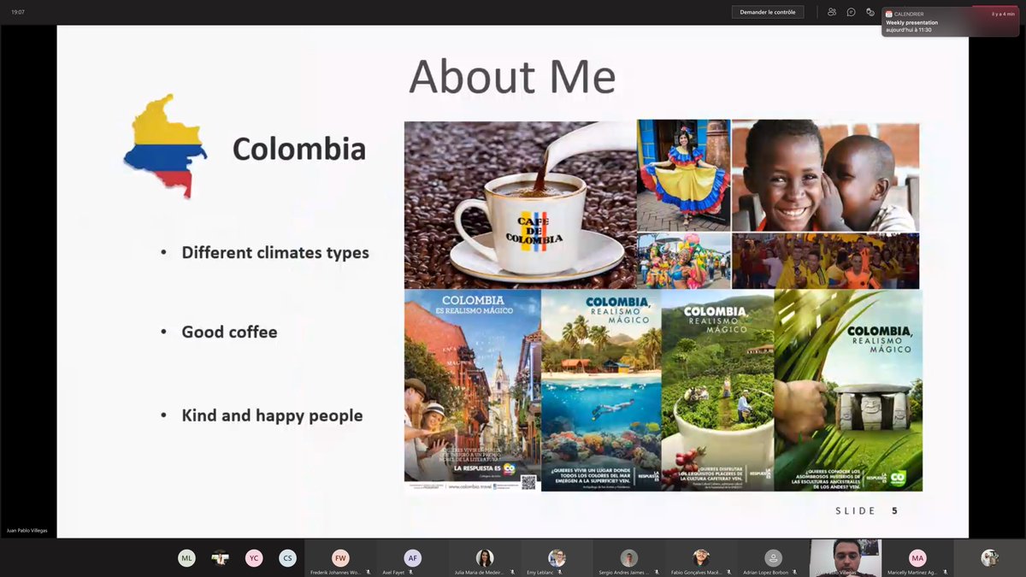Open the participants panel icon

click(x=832, y=12)
